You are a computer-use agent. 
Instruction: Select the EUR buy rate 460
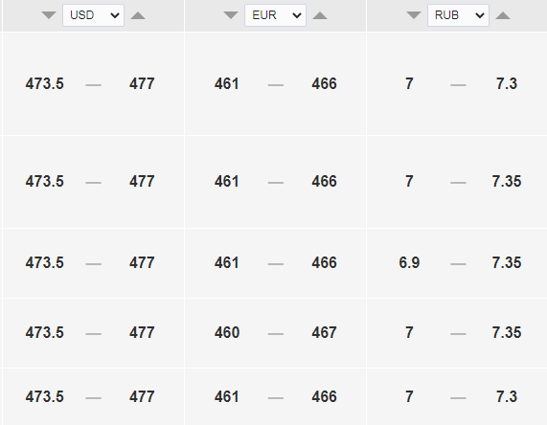227,332
